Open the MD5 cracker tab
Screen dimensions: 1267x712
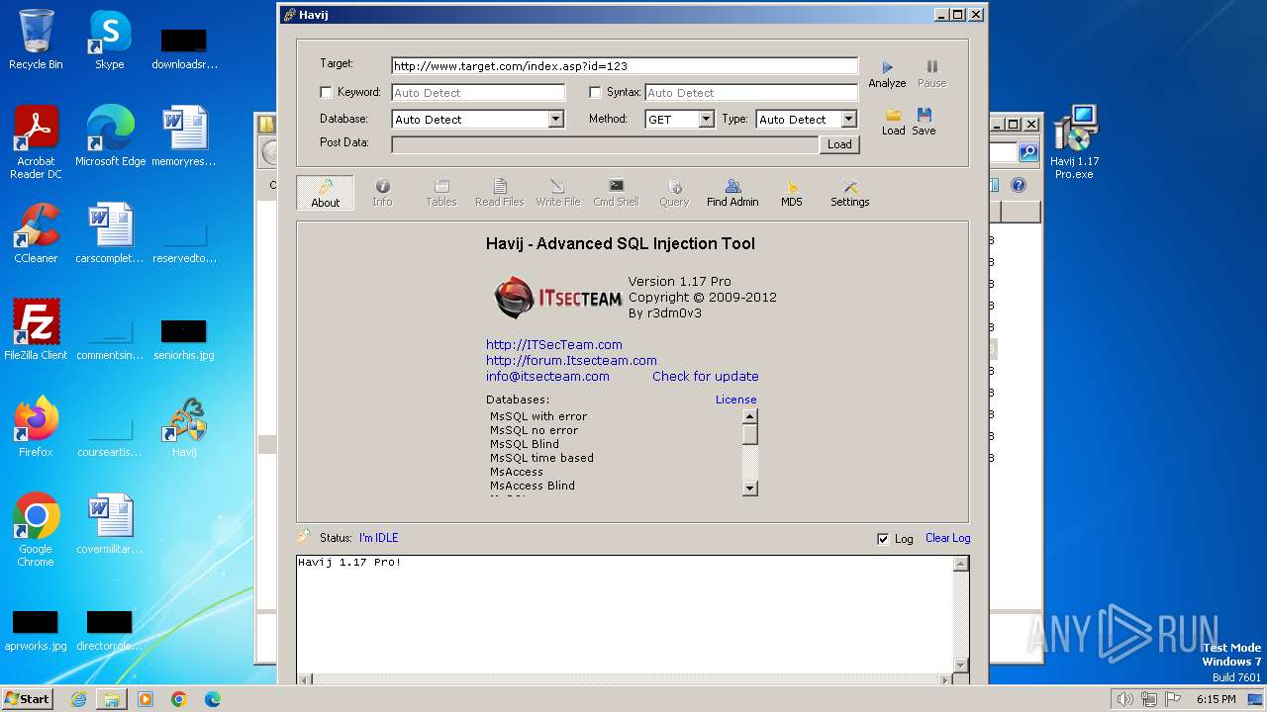[791, 193]
